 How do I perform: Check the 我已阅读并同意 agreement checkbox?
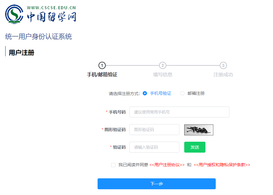coord(113,165)
